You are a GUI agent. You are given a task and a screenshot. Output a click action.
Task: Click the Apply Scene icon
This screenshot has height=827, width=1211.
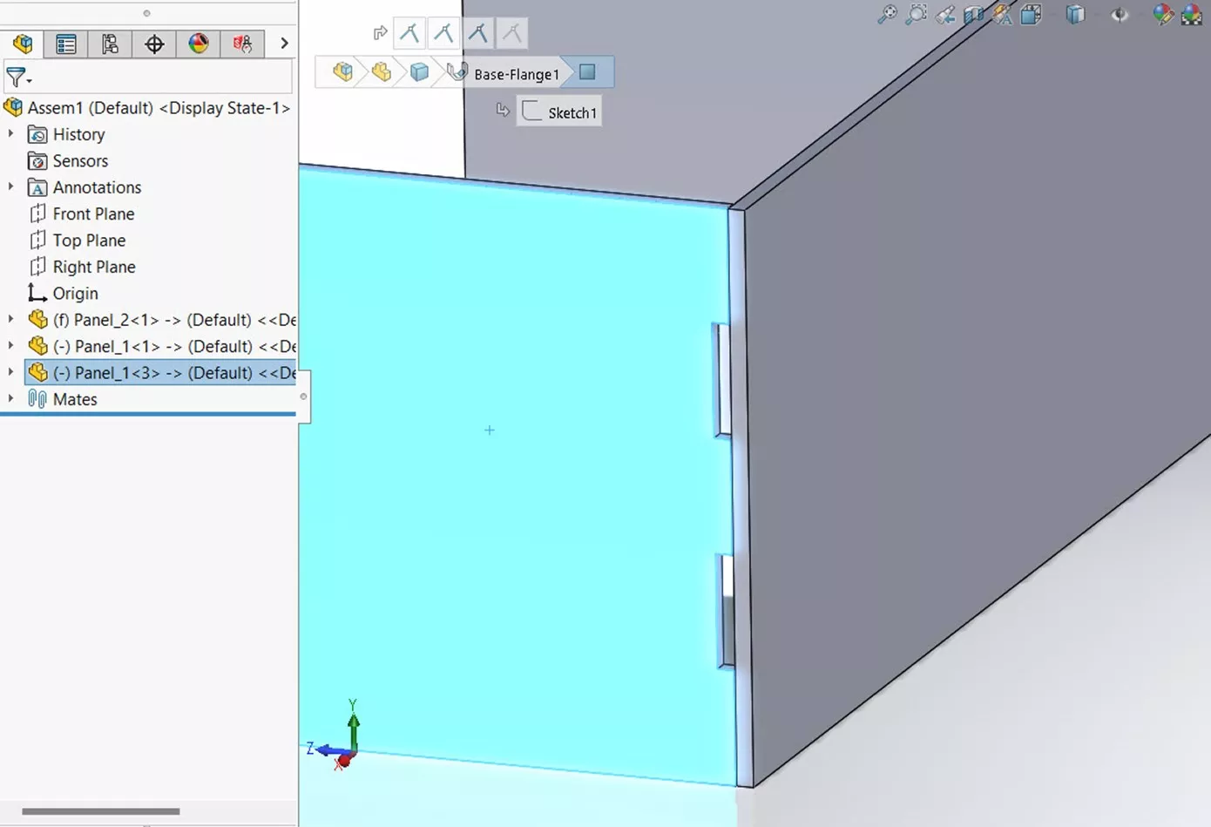[1191, 15]
